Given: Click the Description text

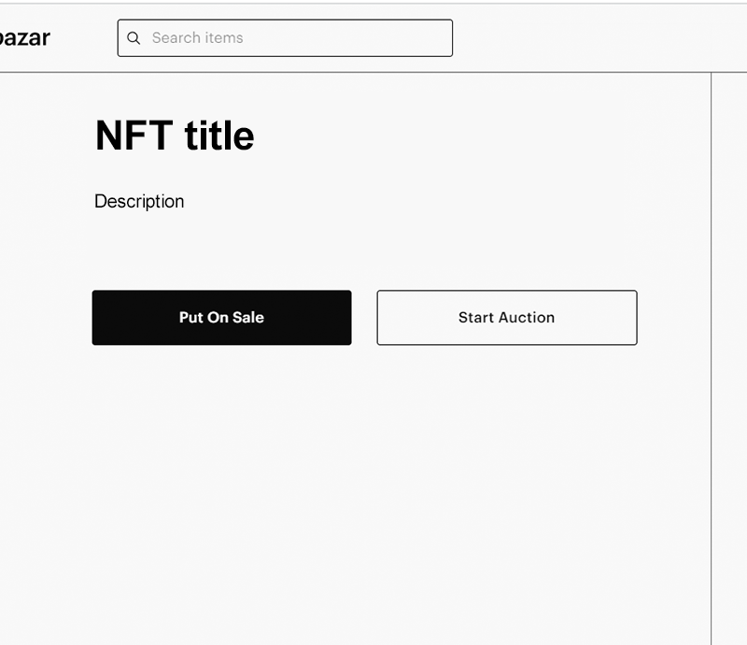Looking at the screenshot, I should coord(139,201).
